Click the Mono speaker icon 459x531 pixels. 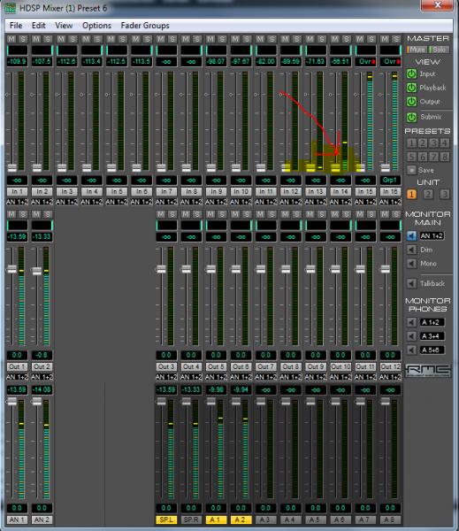pos(411,264)
